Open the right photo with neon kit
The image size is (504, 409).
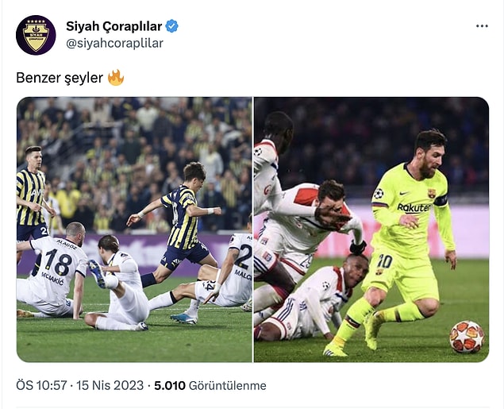tap(371, 230)
